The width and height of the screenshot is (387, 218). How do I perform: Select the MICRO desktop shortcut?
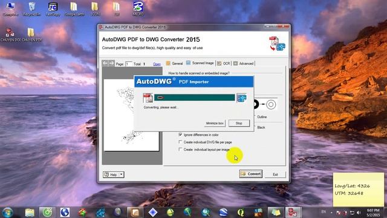(x=138, y=8)
